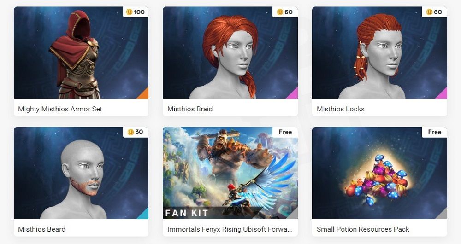Click the Free badge on Small Potion pack
Screen dimensions: 461x244
[x=435, y=132]
